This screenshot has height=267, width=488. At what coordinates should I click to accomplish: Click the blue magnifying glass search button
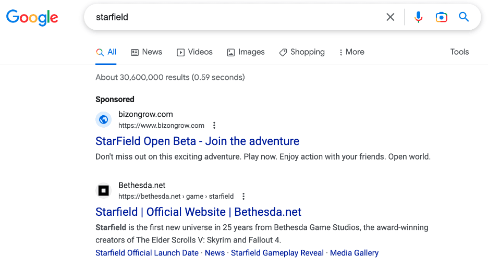[x=464, y=17]
